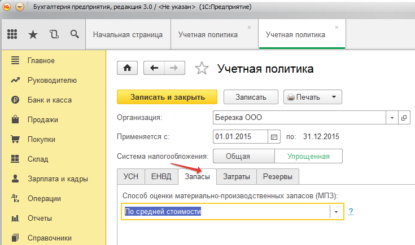Click the home icon button
This screenshot has width=415, height=245.
click(128, 68)
